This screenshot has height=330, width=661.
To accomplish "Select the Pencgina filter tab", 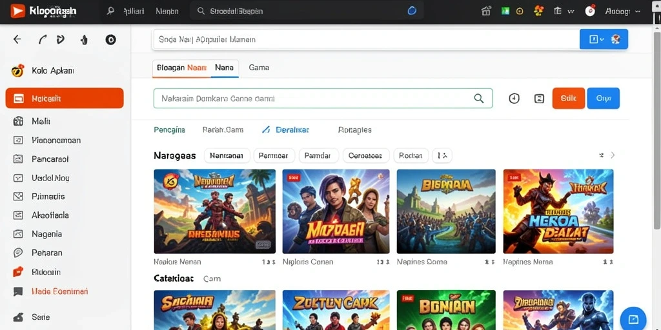I will [170, 130].
